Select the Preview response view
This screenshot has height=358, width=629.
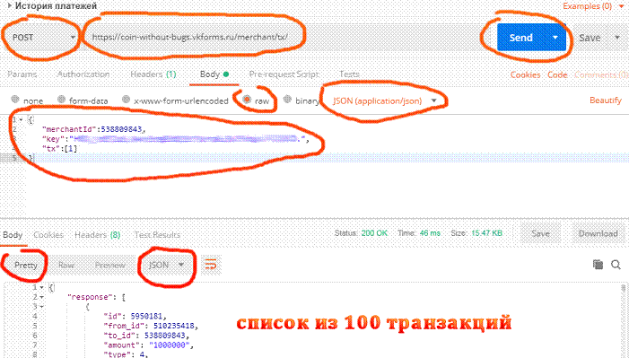[x=109, y=265]
